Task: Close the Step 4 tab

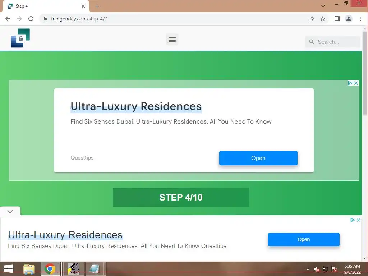Action: click(x=83, y=6)
